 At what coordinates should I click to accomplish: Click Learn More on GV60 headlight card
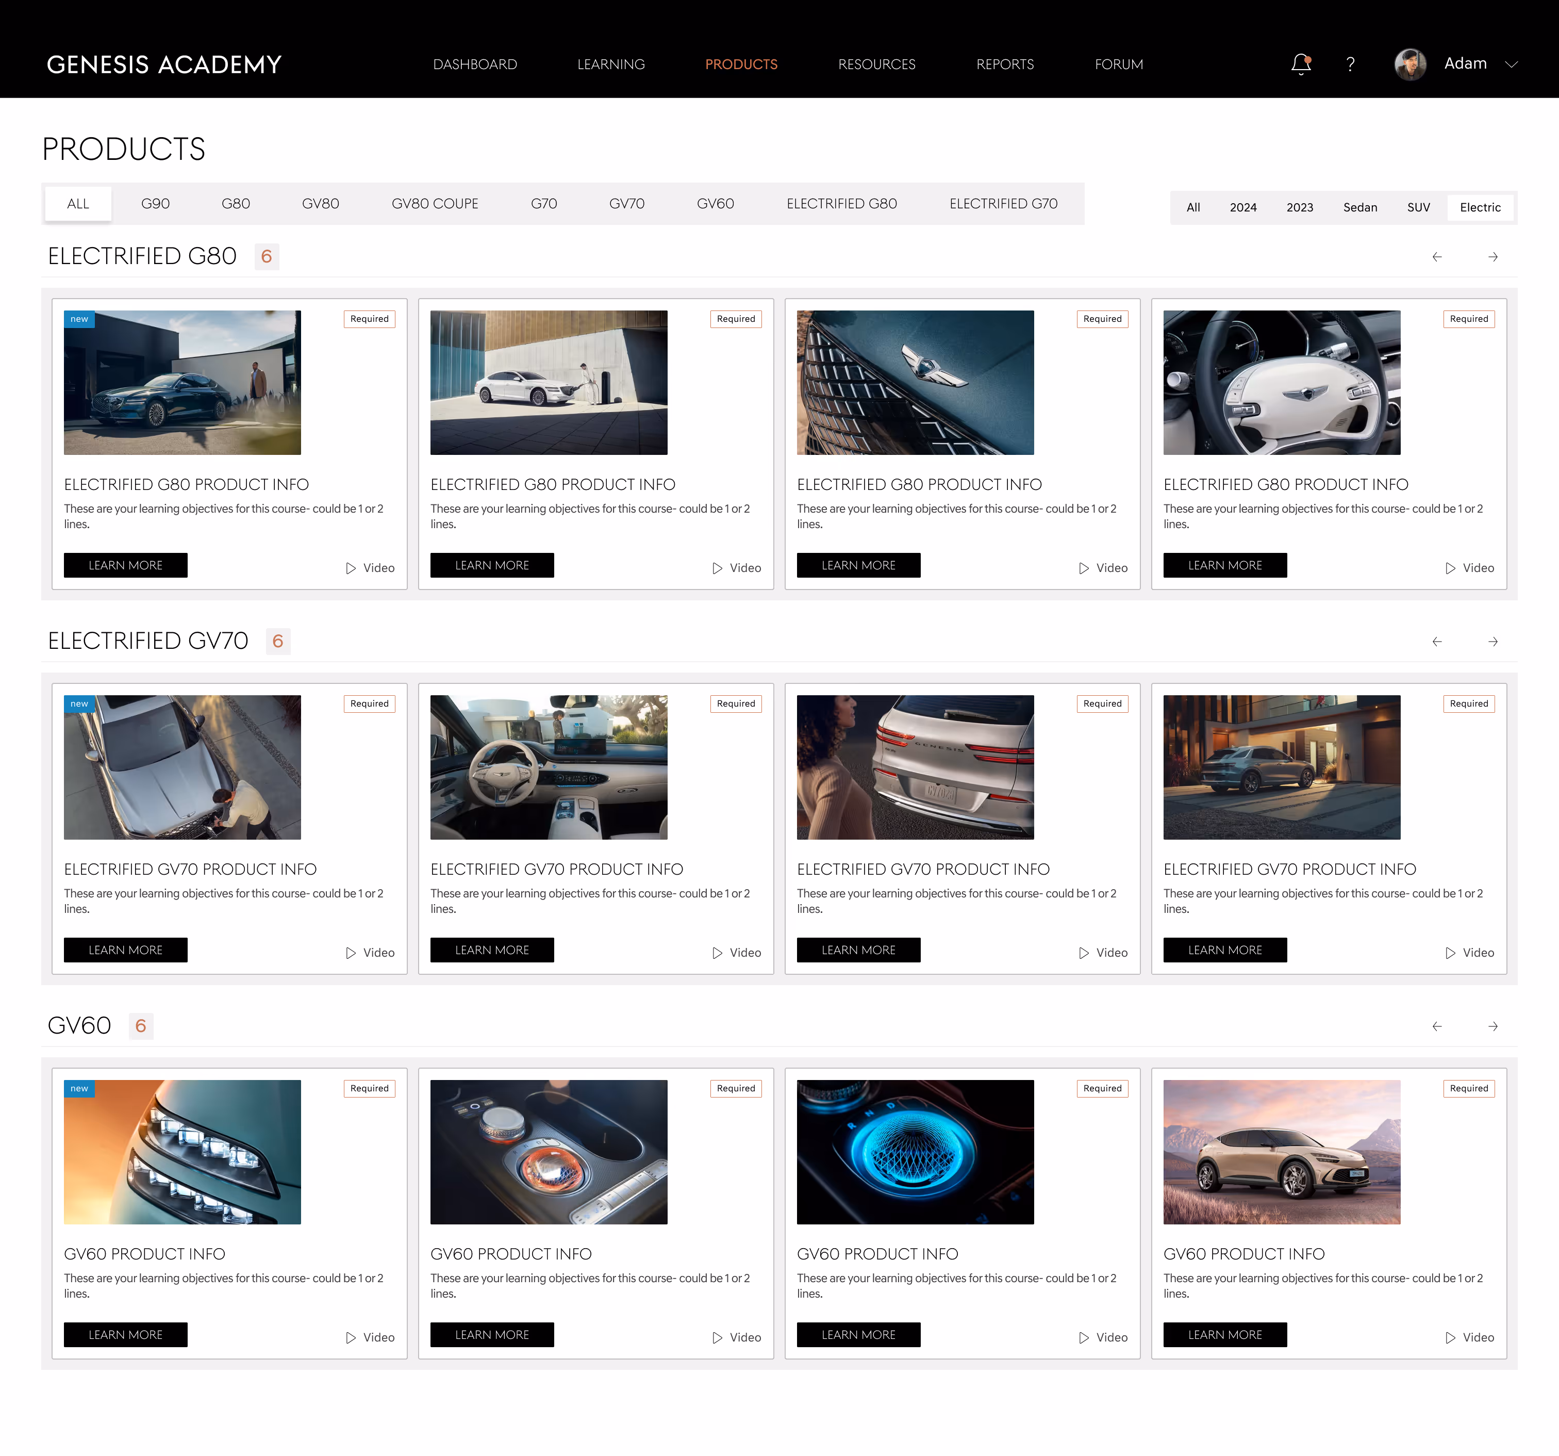[125, 1335]
